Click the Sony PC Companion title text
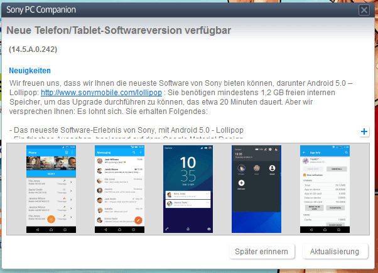 (41, 9)
